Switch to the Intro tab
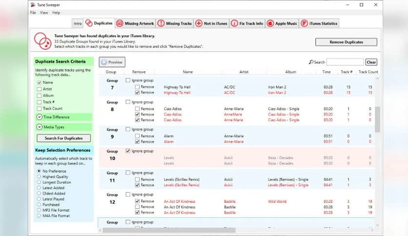408x236 pixels. point(78,23)
